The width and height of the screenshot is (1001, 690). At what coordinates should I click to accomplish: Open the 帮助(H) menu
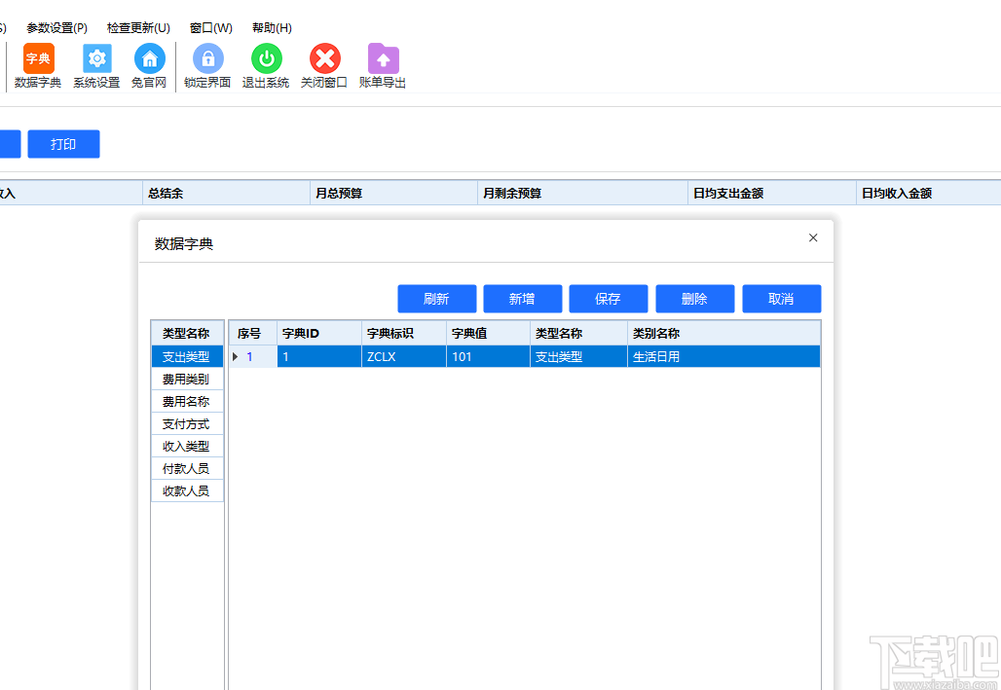click(272, 28)
